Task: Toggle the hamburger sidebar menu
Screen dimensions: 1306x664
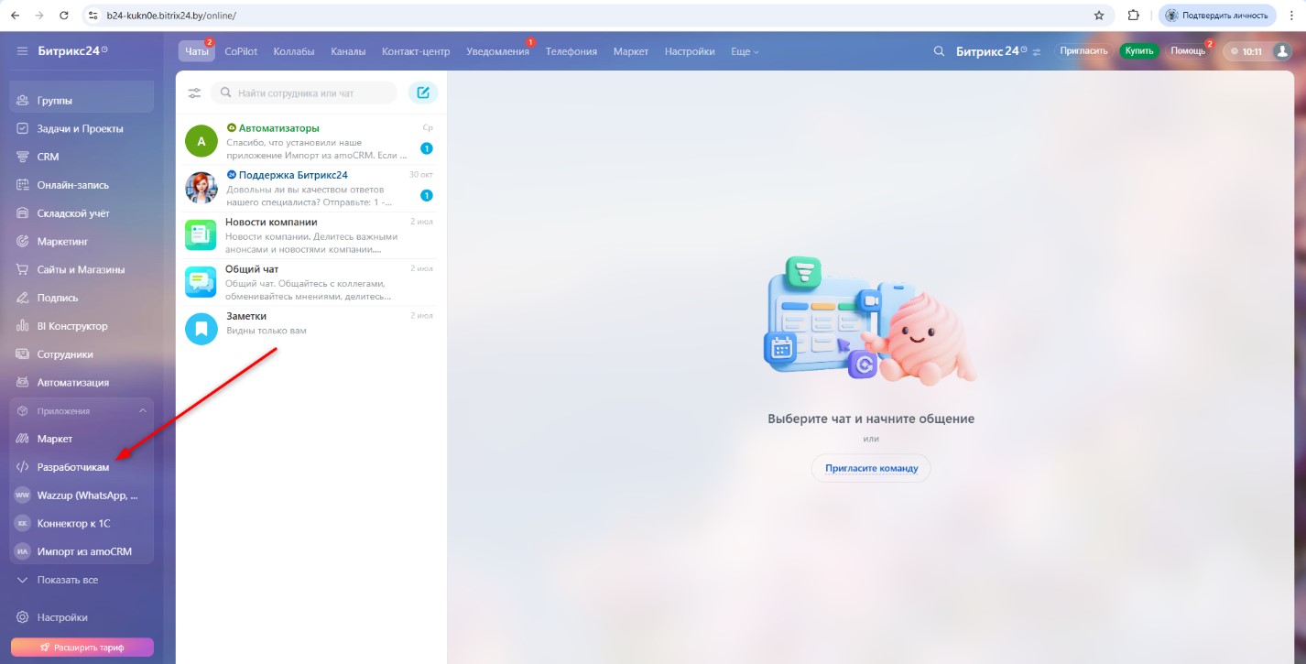Action: (x=22, y=50)
